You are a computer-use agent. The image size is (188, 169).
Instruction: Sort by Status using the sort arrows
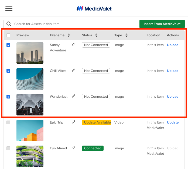click(x=96, y=35)
